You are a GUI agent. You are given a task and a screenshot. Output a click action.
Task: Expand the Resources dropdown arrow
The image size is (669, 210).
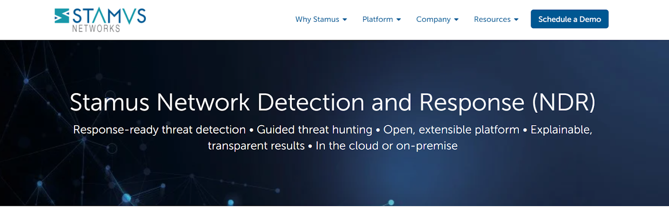point(516,20)
